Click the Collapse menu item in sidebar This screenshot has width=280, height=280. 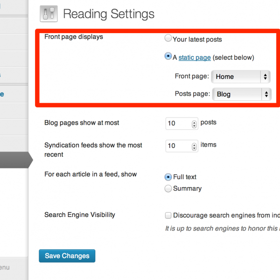point(5,267)
